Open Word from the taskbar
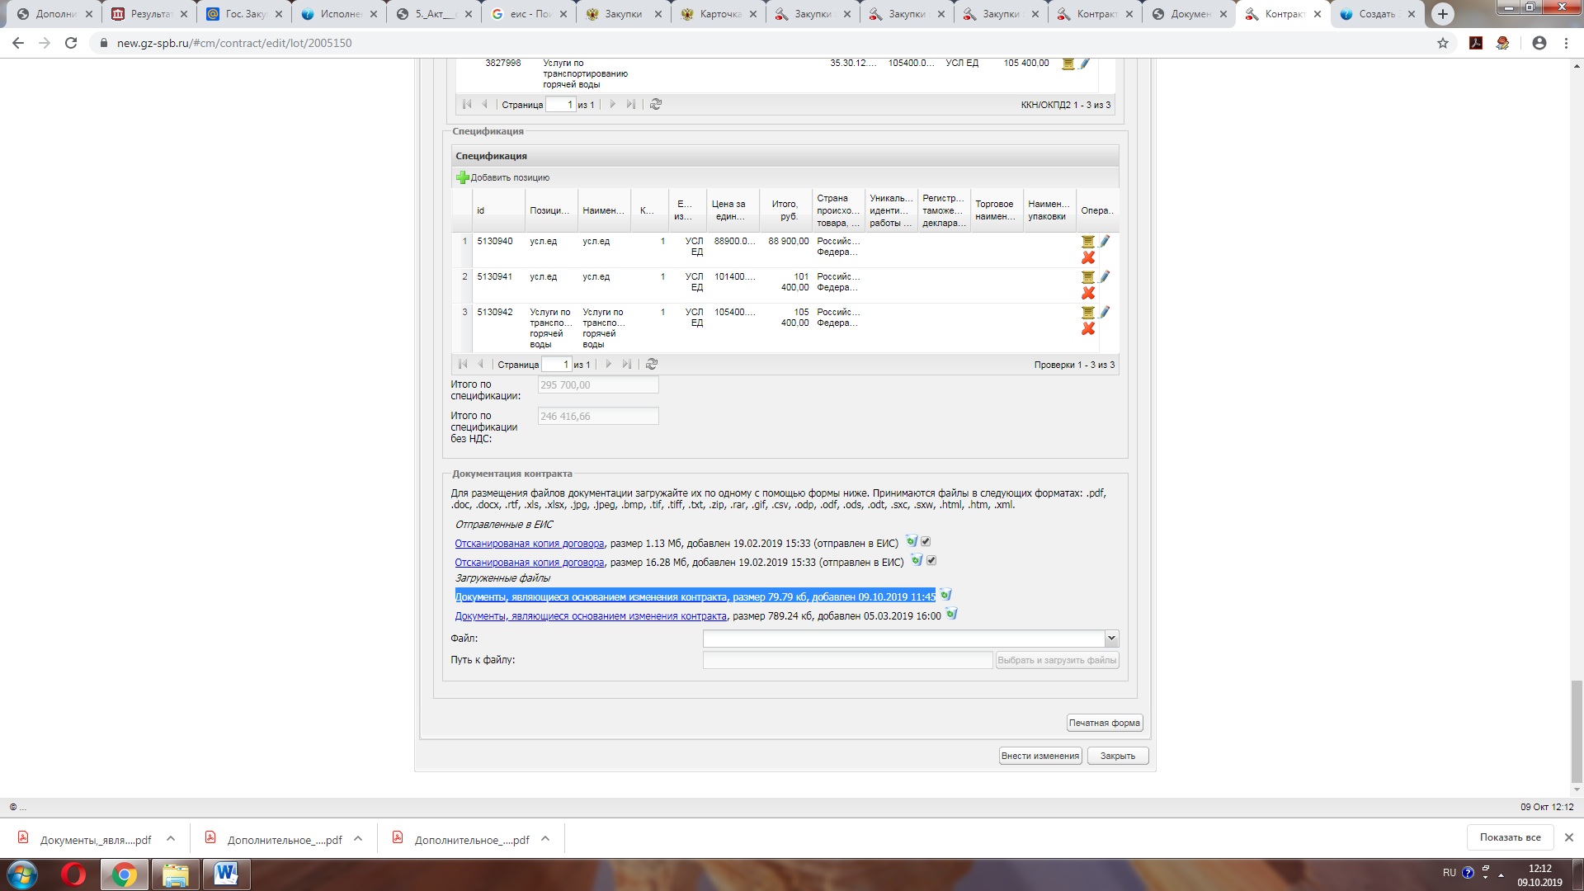This screenshot has width=1584, height=891. tap(226, 874)
